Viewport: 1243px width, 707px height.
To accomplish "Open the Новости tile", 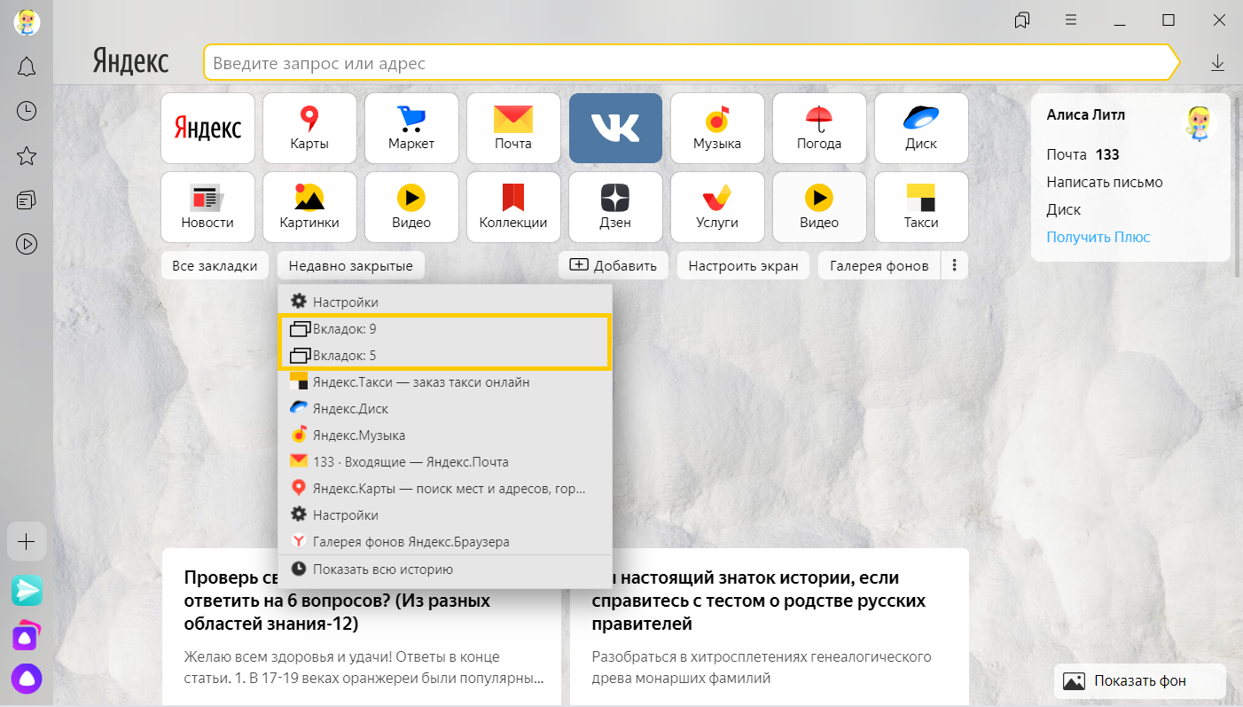I will coord(207,207).
